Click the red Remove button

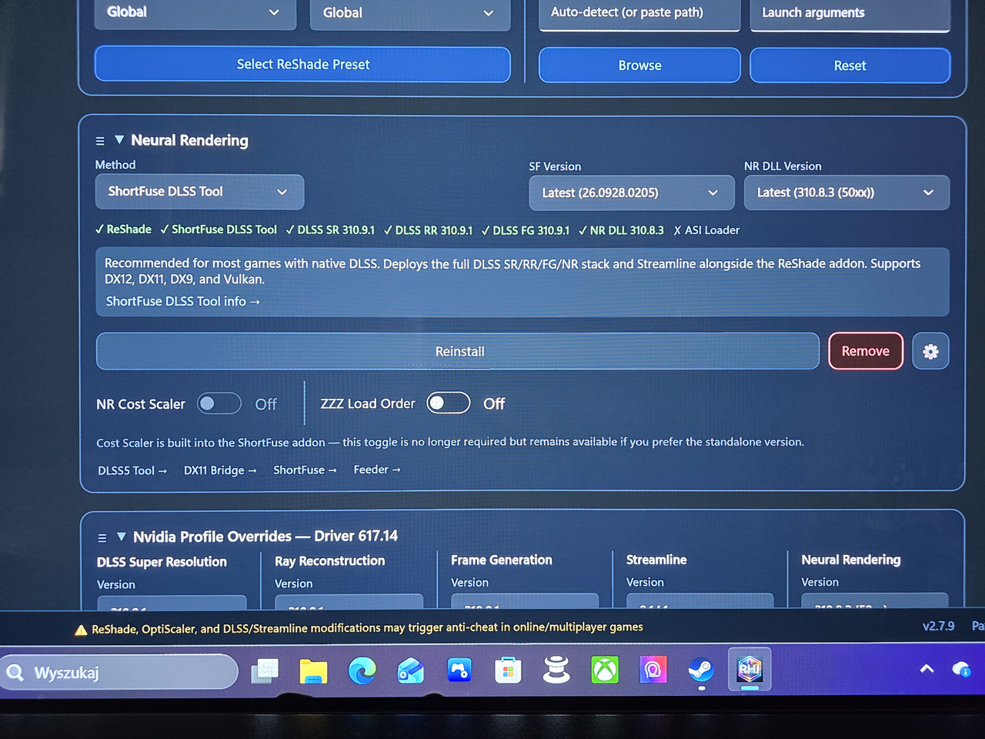(x=866, y=351)
